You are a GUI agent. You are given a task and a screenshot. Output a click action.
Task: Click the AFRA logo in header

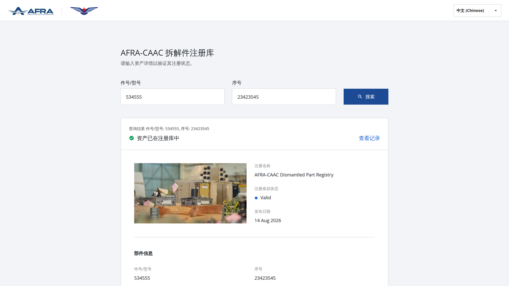tap(31, 11)
